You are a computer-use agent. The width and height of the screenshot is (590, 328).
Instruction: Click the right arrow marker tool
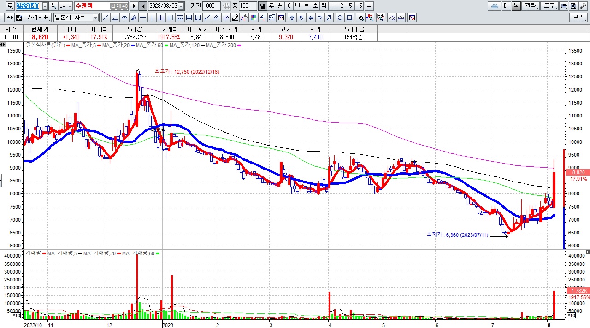pos(320,18)
